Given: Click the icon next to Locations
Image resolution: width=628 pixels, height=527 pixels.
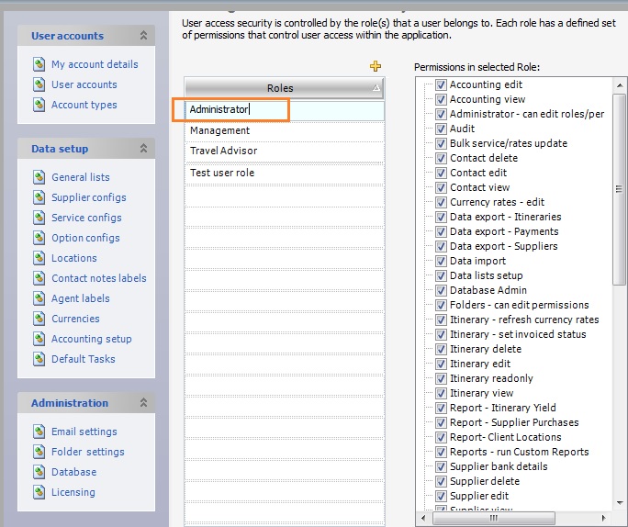Looking at the screenshot, I should point(39,258).
